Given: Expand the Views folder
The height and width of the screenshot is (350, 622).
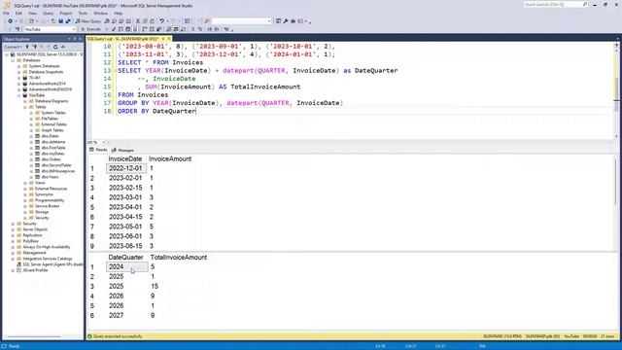Looking at the screenshot, I should tap(25, 183).
